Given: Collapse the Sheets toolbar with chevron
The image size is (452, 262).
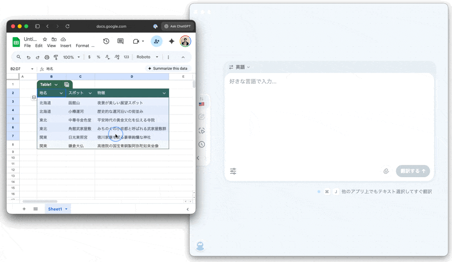Looking at the screenshot, I should 183,57.
